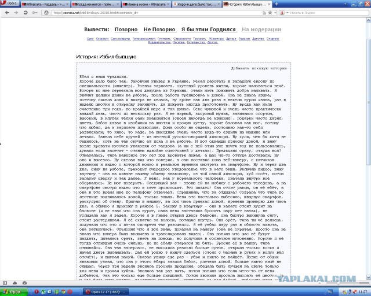The height and width of the screenshot is (296, 371).
Task: Click last red Opera icon in quick launch
Action: click(70, 292)
